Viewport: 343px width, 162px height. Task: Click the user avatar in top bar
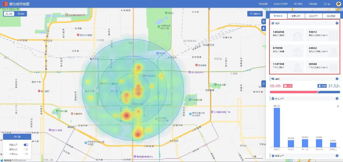(338, 4)
